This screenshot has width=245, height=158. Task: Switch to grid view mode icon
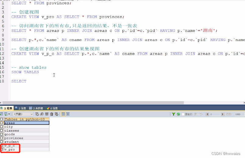tap(63, 114)
